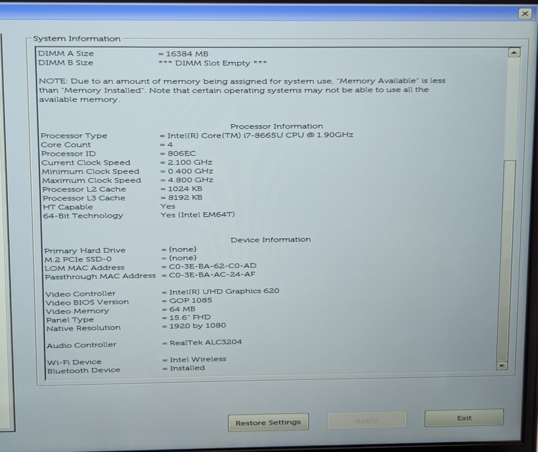Select the DIMM A Size label
Screen dimensions: 538x452
point(66,53)
